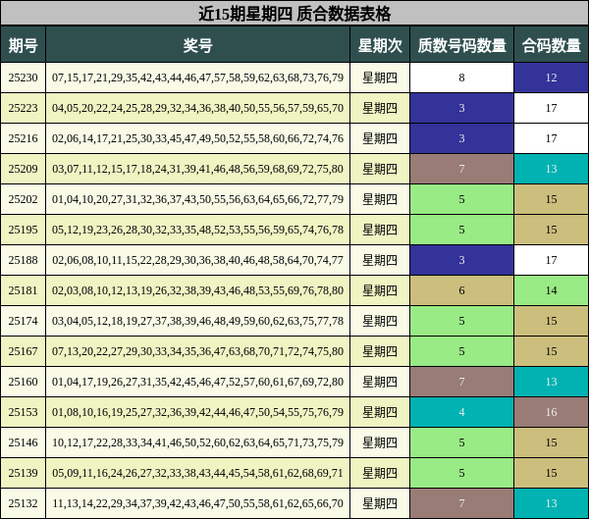This screenshot has width=589, height=519.
Task: Click prime count 5 in row 25167
Action: pos(461,351)
